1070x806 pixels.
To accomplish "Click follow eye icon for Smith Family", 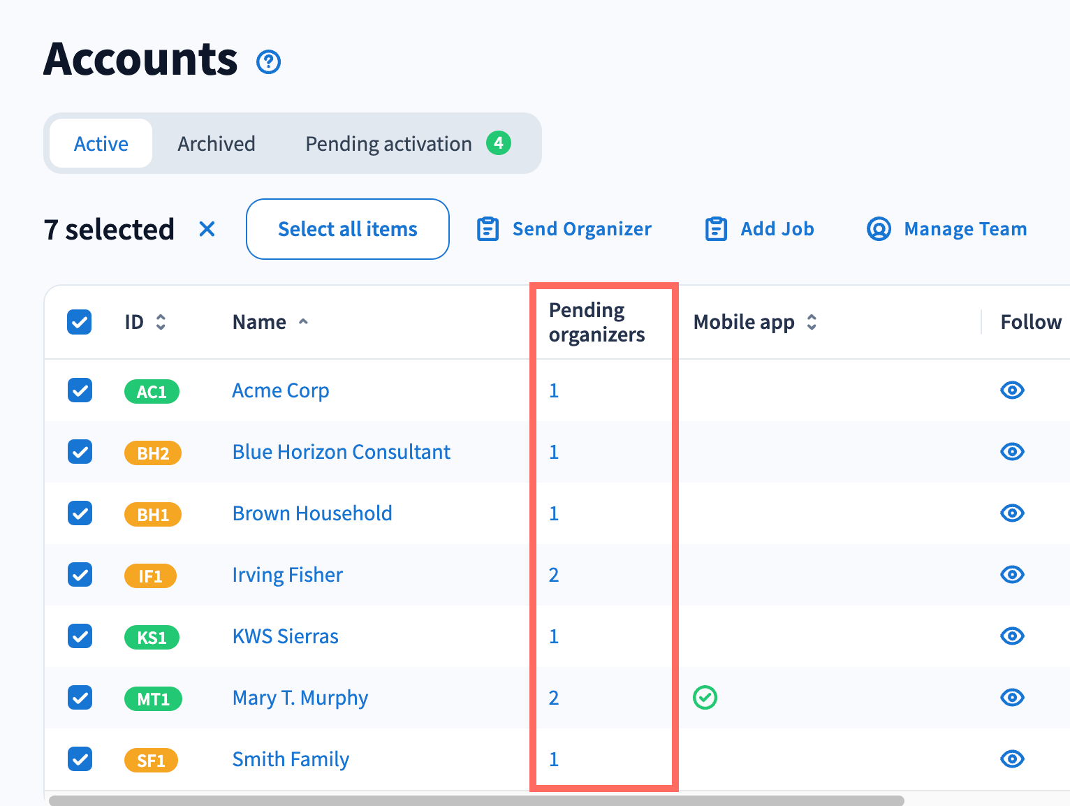I will click(x=1012, y=759).
